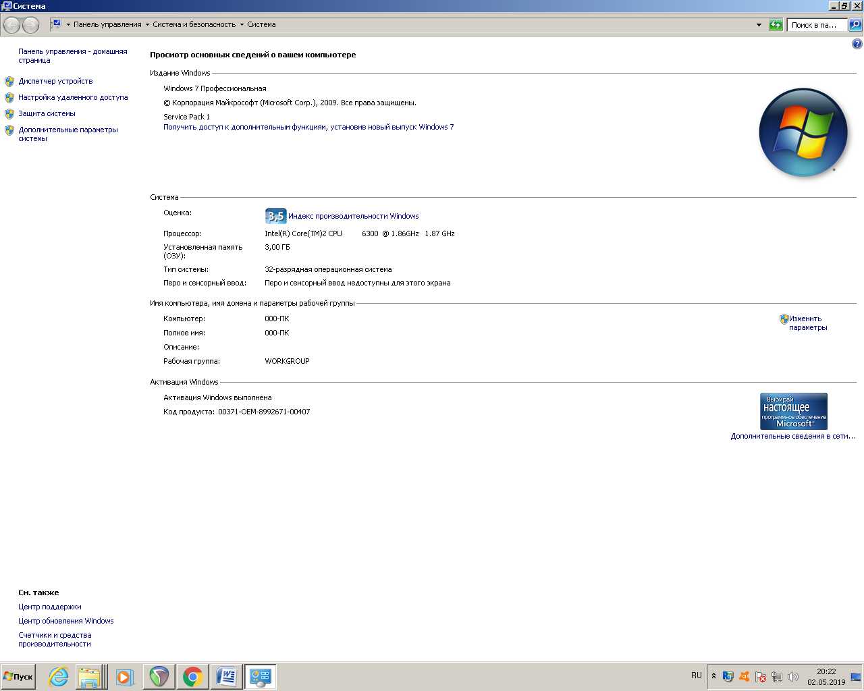Open the address bar history dropdown
The image size is (864, 691).
point(759,25)
